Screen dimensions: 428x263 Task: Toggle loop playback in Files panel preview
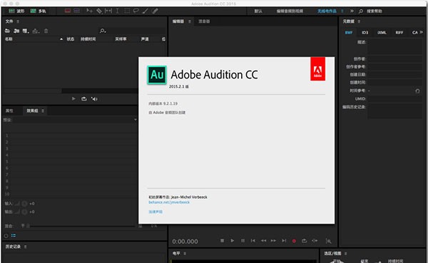[83, 99]
